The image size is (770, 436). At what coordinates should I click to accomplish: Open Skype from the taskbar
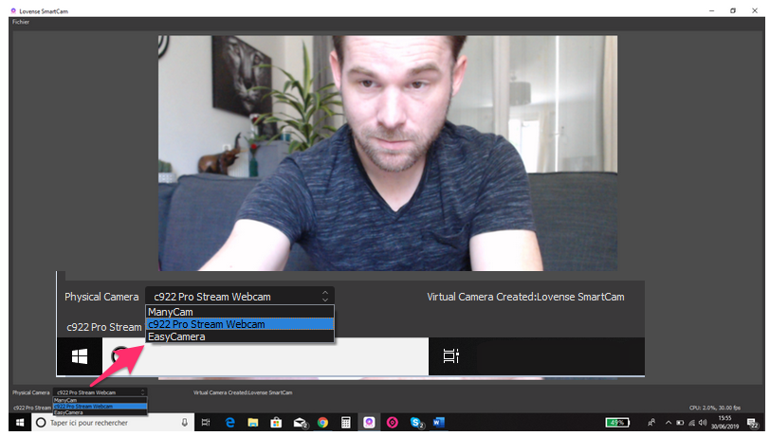pyautogui.click(x=415, y=423)
